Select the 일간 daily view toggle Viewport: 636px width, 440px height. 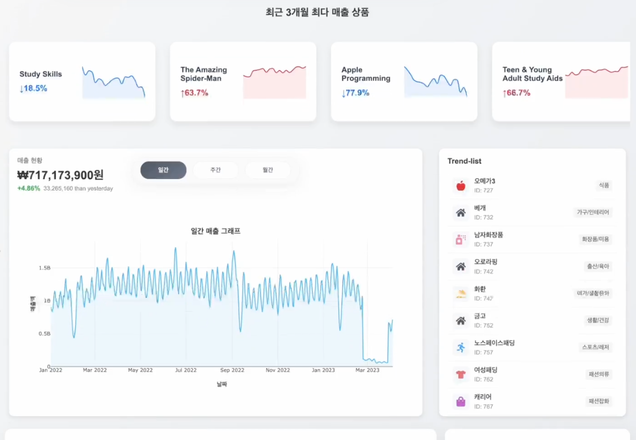click(163, 170)
